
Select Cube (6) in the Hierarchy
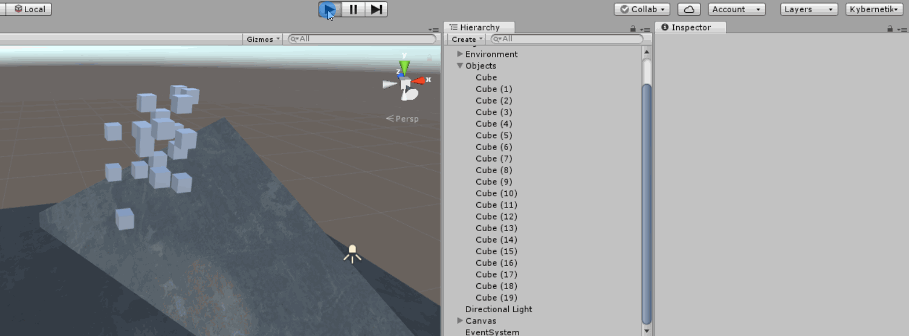pos(494,147)
